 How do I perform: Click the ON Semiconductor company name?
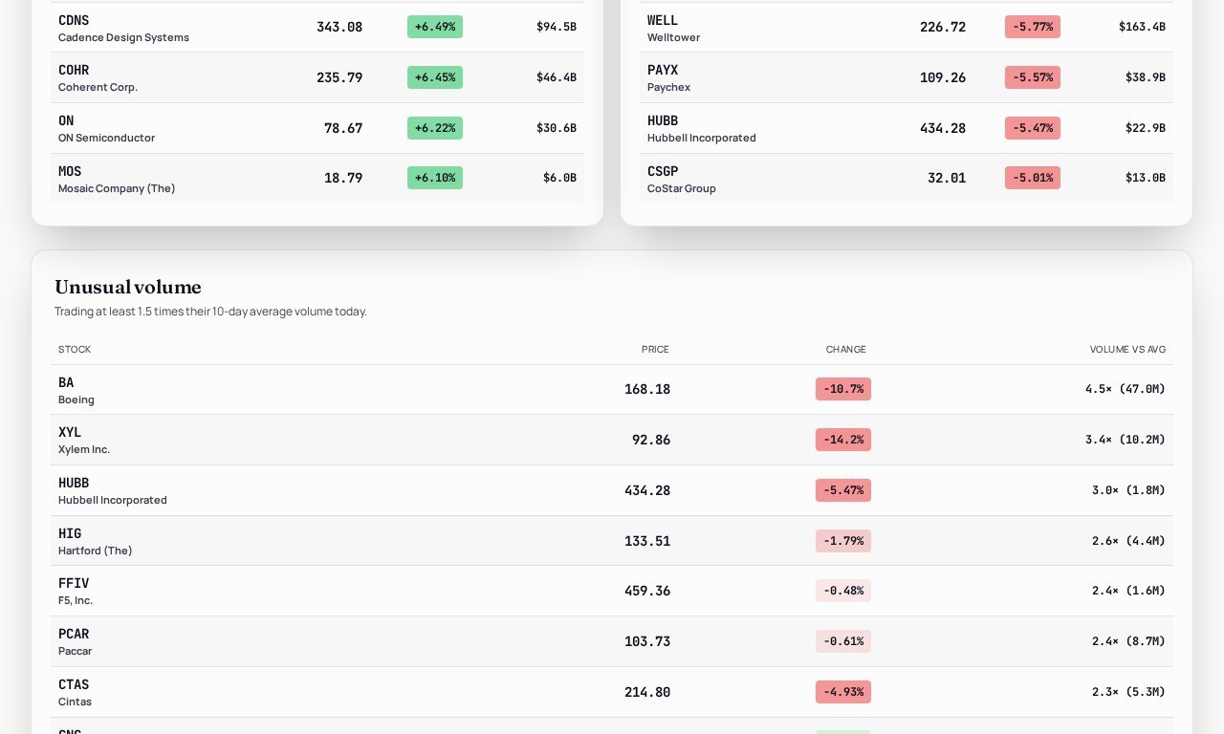click(106, 138)
